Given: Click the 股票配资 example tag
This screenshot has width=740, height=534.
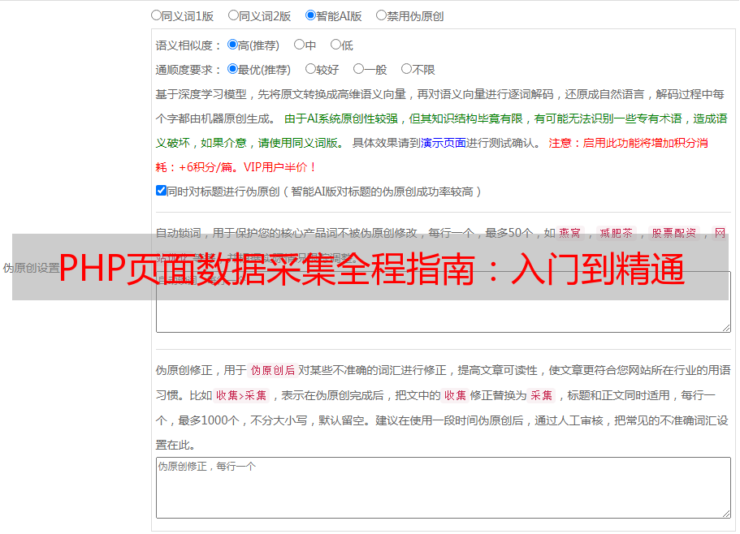Looking at the screenshot, I should 674,233.
